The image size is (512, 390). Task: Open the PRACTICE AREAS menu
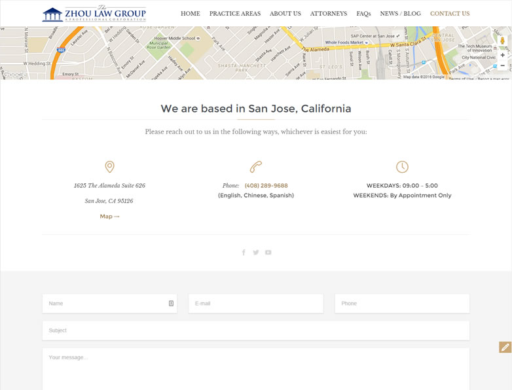pos(234,14)
